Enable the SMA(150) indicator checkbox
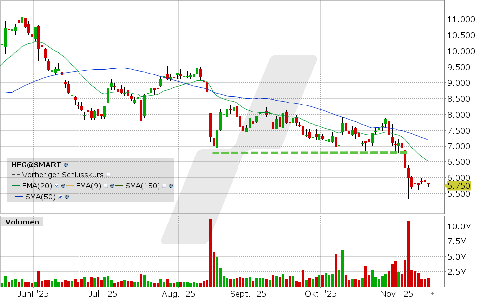 [164, 186]
